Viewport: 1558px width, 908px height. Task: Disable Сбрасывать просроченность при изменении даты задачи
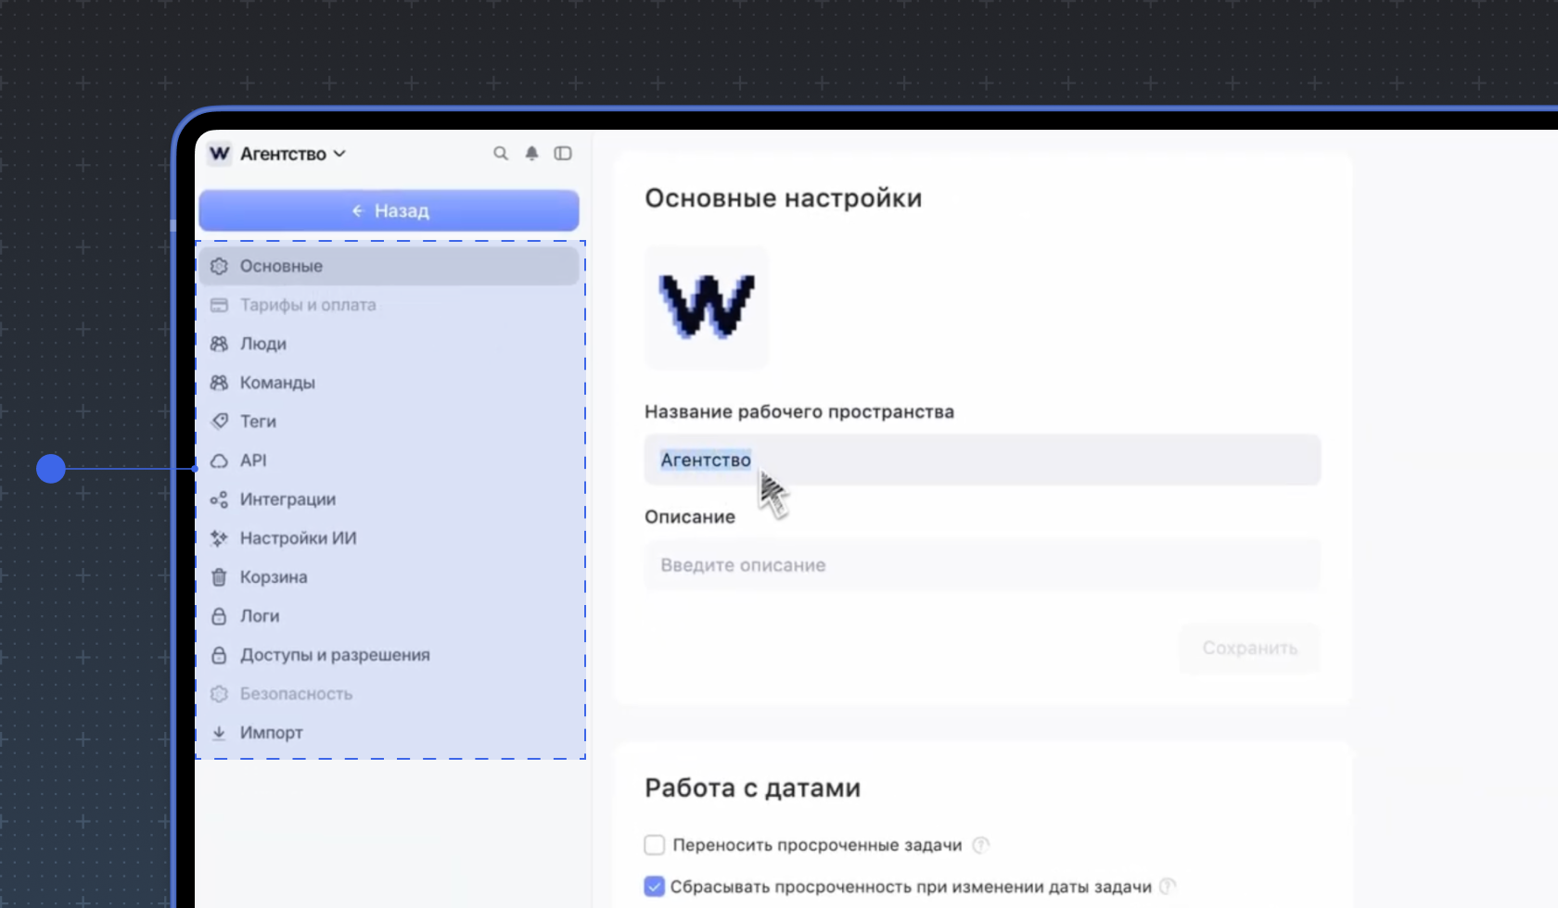point(654,886)
